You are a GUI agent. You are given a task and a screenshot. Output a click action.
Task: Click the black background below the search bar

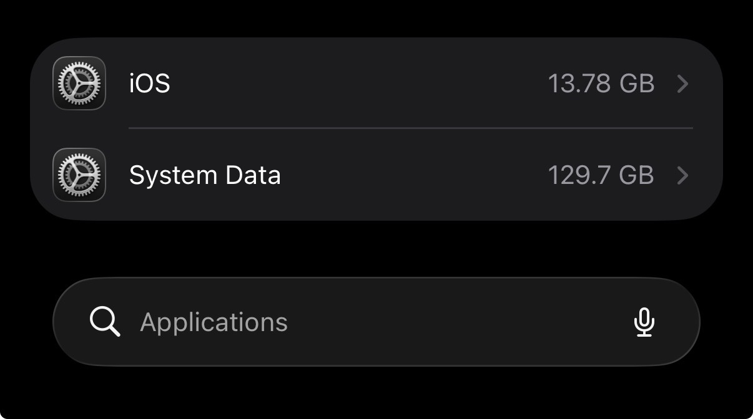(x=376, y=393)
